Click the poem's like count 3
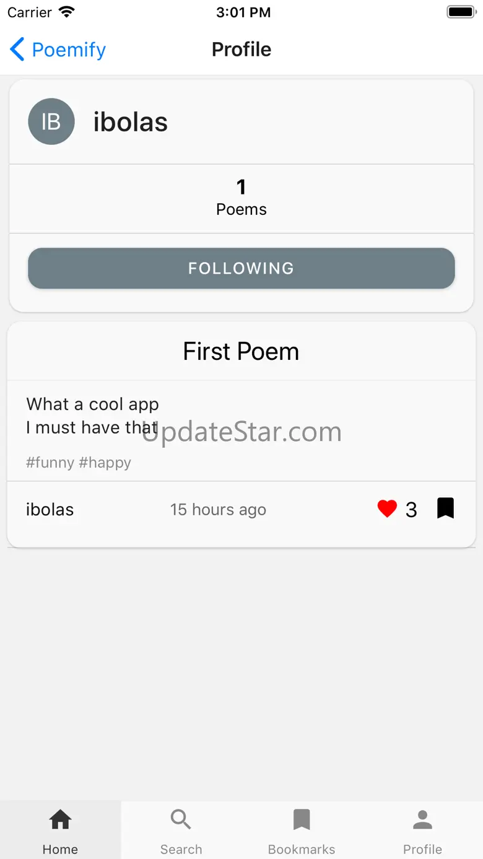 click(411, 510)
